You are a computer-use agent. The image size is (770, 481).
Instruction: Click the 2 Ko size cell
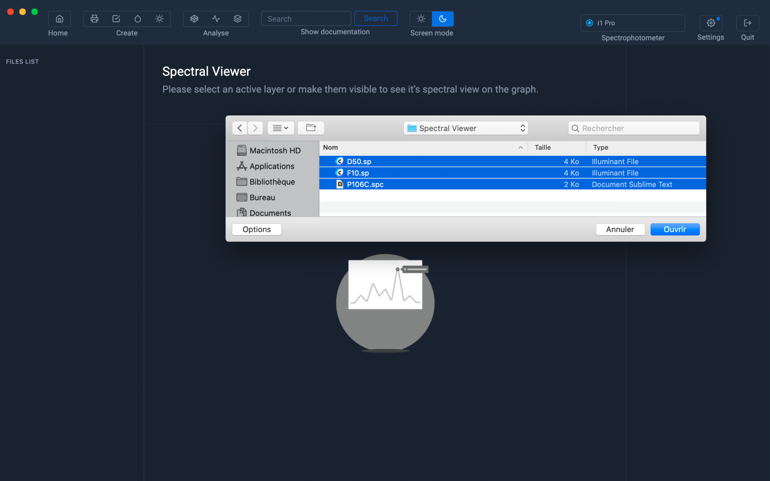tap(572, 184)
